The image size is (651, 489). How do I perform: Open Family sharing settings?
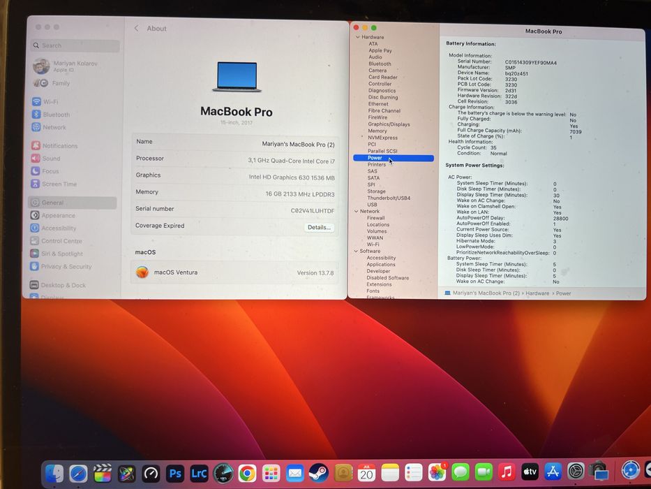(52, 83)
